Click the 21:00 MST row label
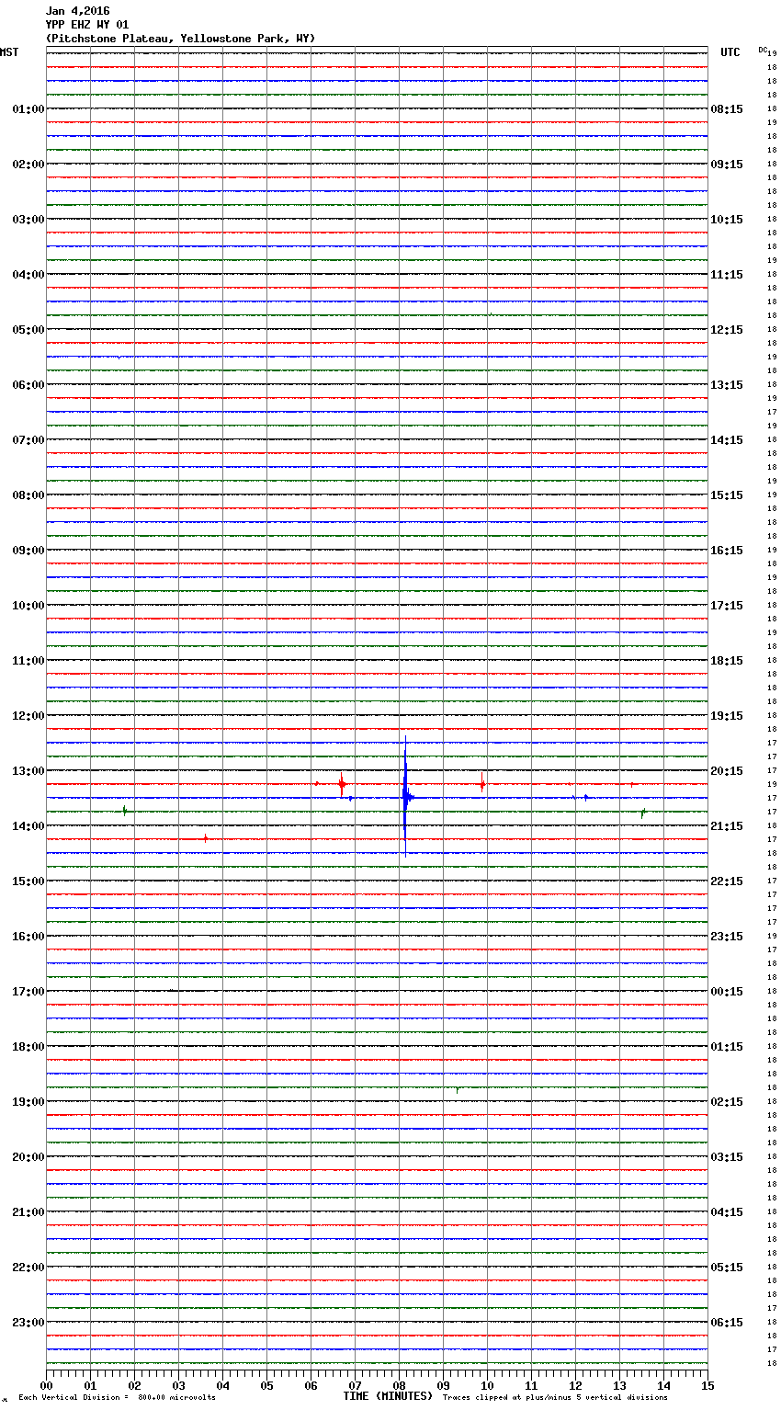 point(28,1212)
